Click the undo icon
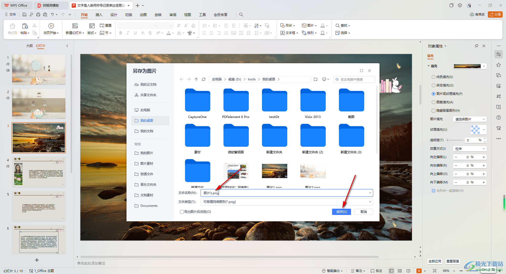Image resolution: width=506 pixels, height=274 pixels. pyautogui.click(x=52, y=14)
